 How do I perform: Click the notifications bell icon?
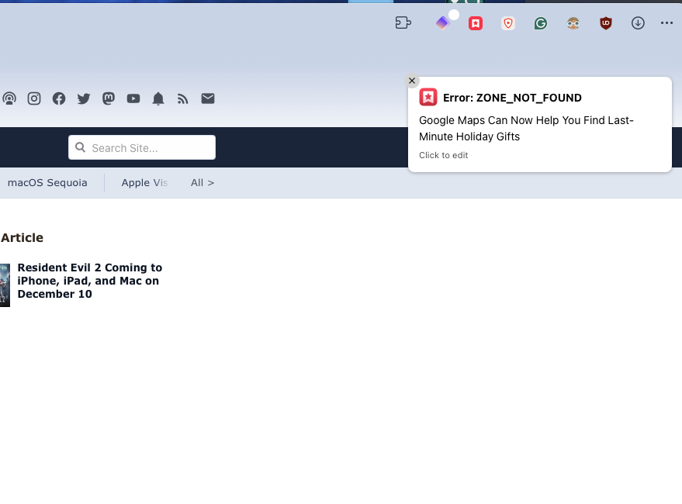coord(158,98)
